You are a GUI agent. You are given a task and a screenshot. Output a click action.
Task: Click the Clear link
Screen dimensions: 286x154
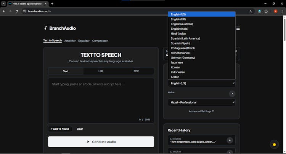coord(80,129)
